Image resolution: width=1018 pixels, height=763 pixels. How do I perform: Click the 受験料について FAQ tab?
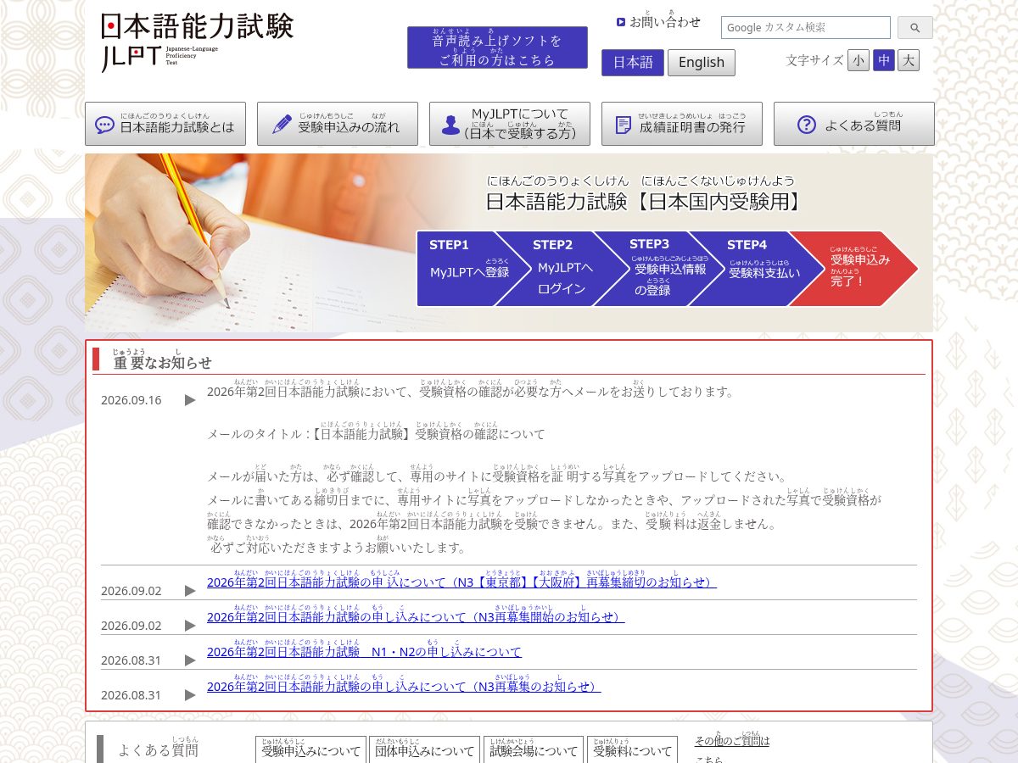click(632, 749)
